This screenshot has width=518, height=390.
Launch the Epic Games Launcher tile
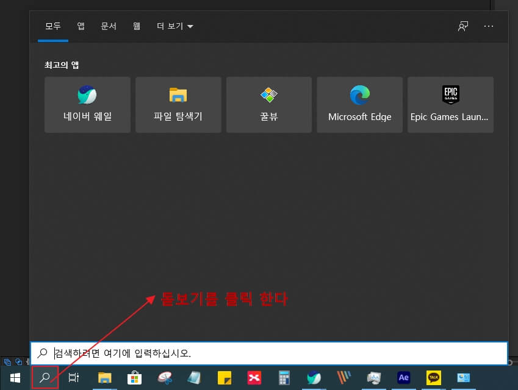[451, 105]
